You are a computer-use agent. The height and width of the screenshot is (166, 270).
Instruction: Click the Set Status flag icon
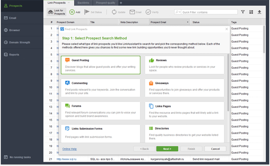[x=87, y=12]
